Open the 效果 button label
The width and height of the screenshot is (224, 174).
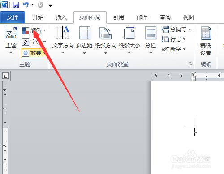(36, 53)
